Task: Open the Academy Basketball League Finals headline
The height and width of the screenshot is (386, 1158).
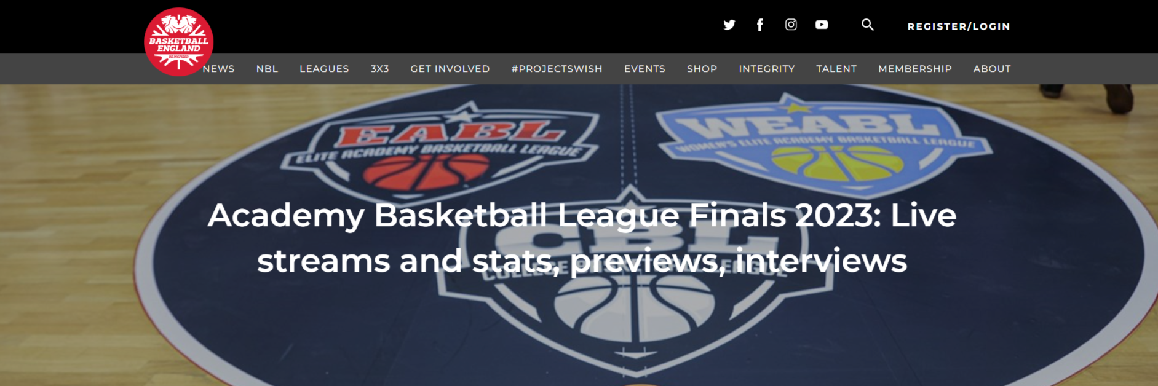Action: 582,238
